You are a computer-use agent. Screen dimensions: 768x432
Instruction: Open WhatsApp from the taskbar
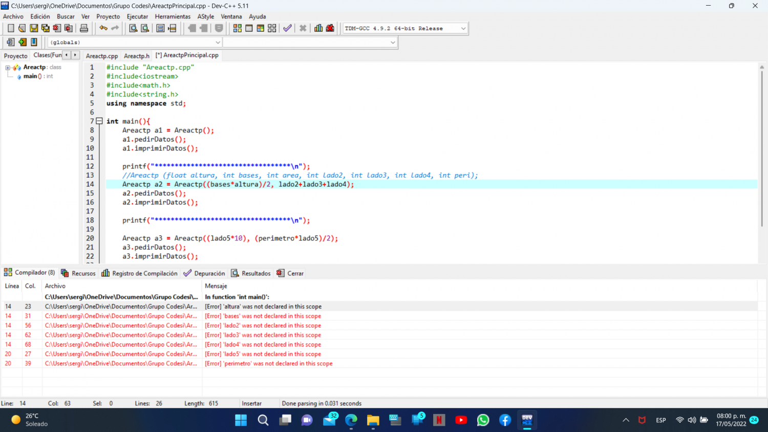483,420
